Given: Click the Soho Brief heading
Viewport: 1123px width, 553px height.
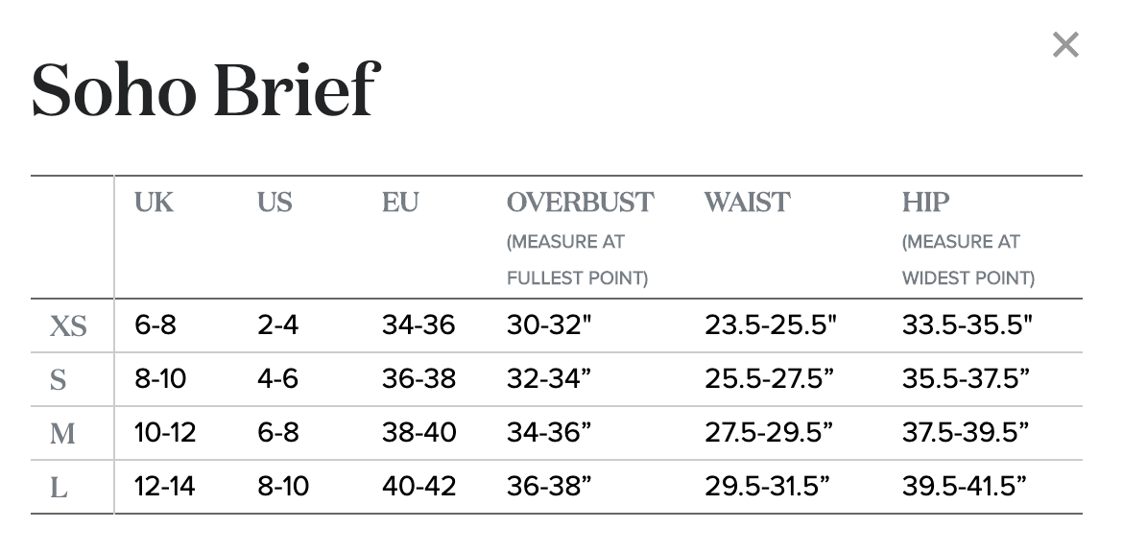Looking at the screenshot, I should tap(205, 89).
